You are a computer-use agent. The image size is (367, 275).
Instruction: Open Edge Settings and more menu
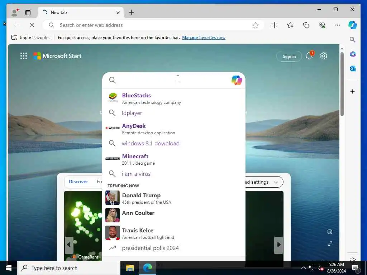coord(338,25)
